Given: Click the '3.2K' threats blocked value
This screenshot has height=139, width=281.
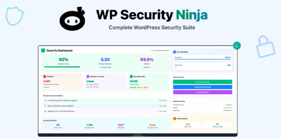Looking at the screenshot, I should click(105, 59).
